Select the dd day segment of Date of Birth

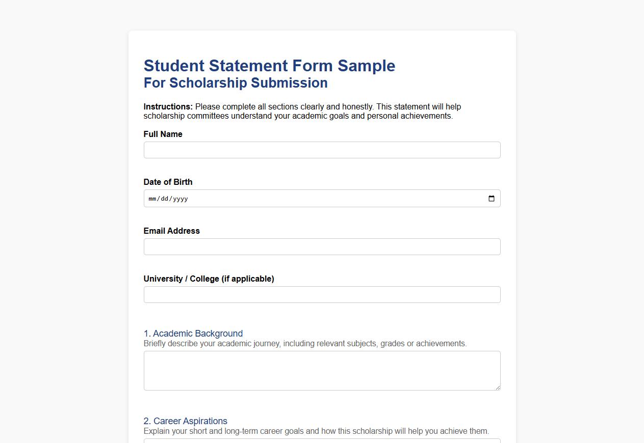(166, 199)
